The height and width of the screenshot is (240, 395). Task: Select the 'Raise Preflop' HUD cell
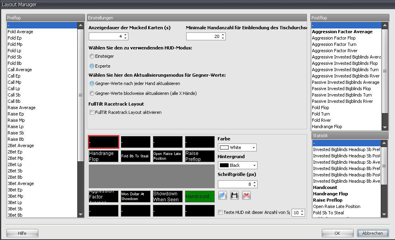click(x=200, y=156)
